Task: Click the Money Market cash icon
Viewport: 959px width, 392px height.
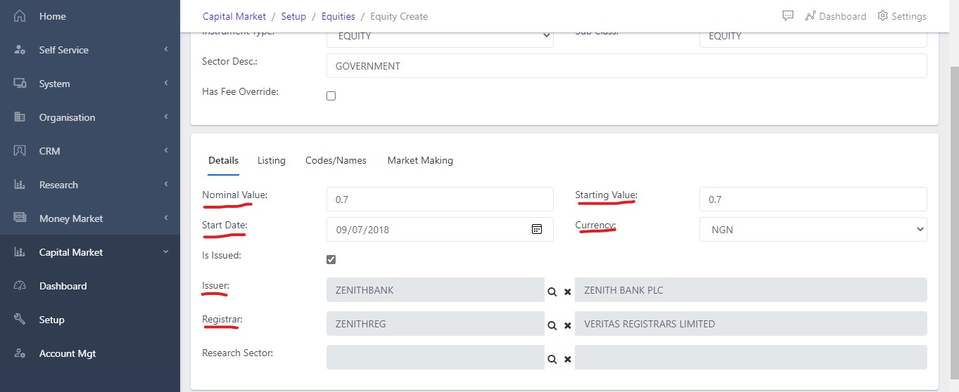Action: click(20, 218)
